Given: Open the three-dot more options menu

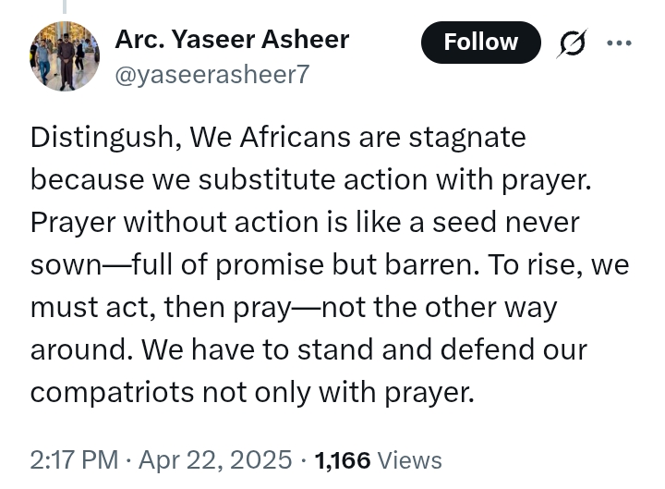Looking at the screenshot, I should pyautogui.click(x=619, y=43).
